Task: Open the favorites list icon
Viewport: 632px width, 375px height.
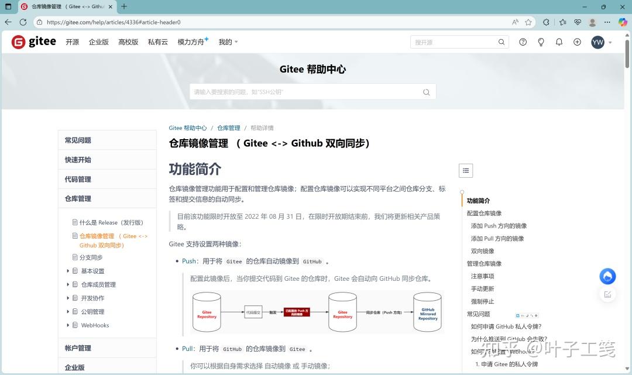Action: [563, 22]
